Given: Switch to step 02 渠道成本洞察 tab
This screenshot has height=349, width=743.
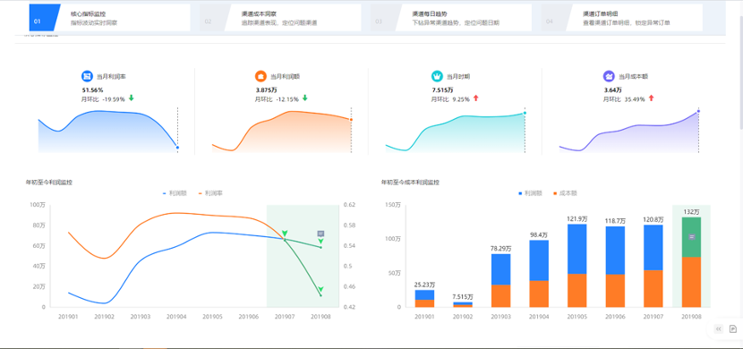Looking at the screenshot, I should (x=280, y=18).
